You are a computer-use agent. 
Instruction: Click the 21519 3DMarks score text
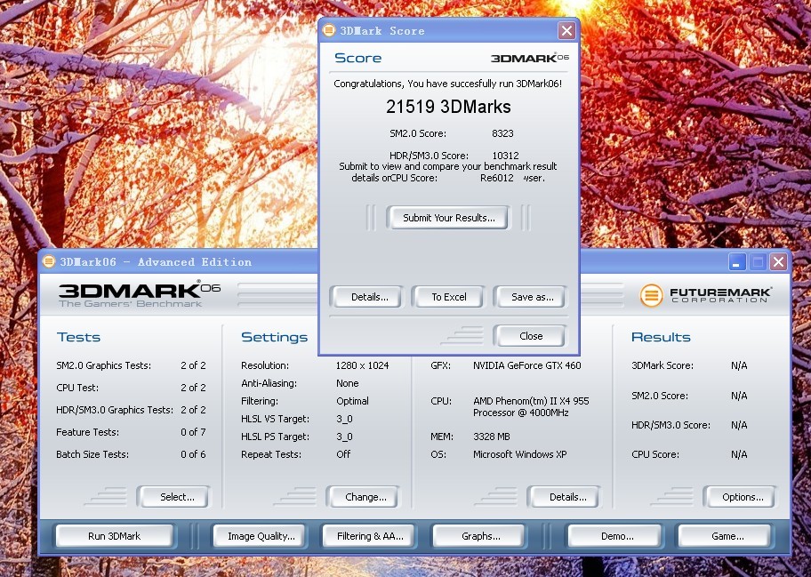click(448, 107)
